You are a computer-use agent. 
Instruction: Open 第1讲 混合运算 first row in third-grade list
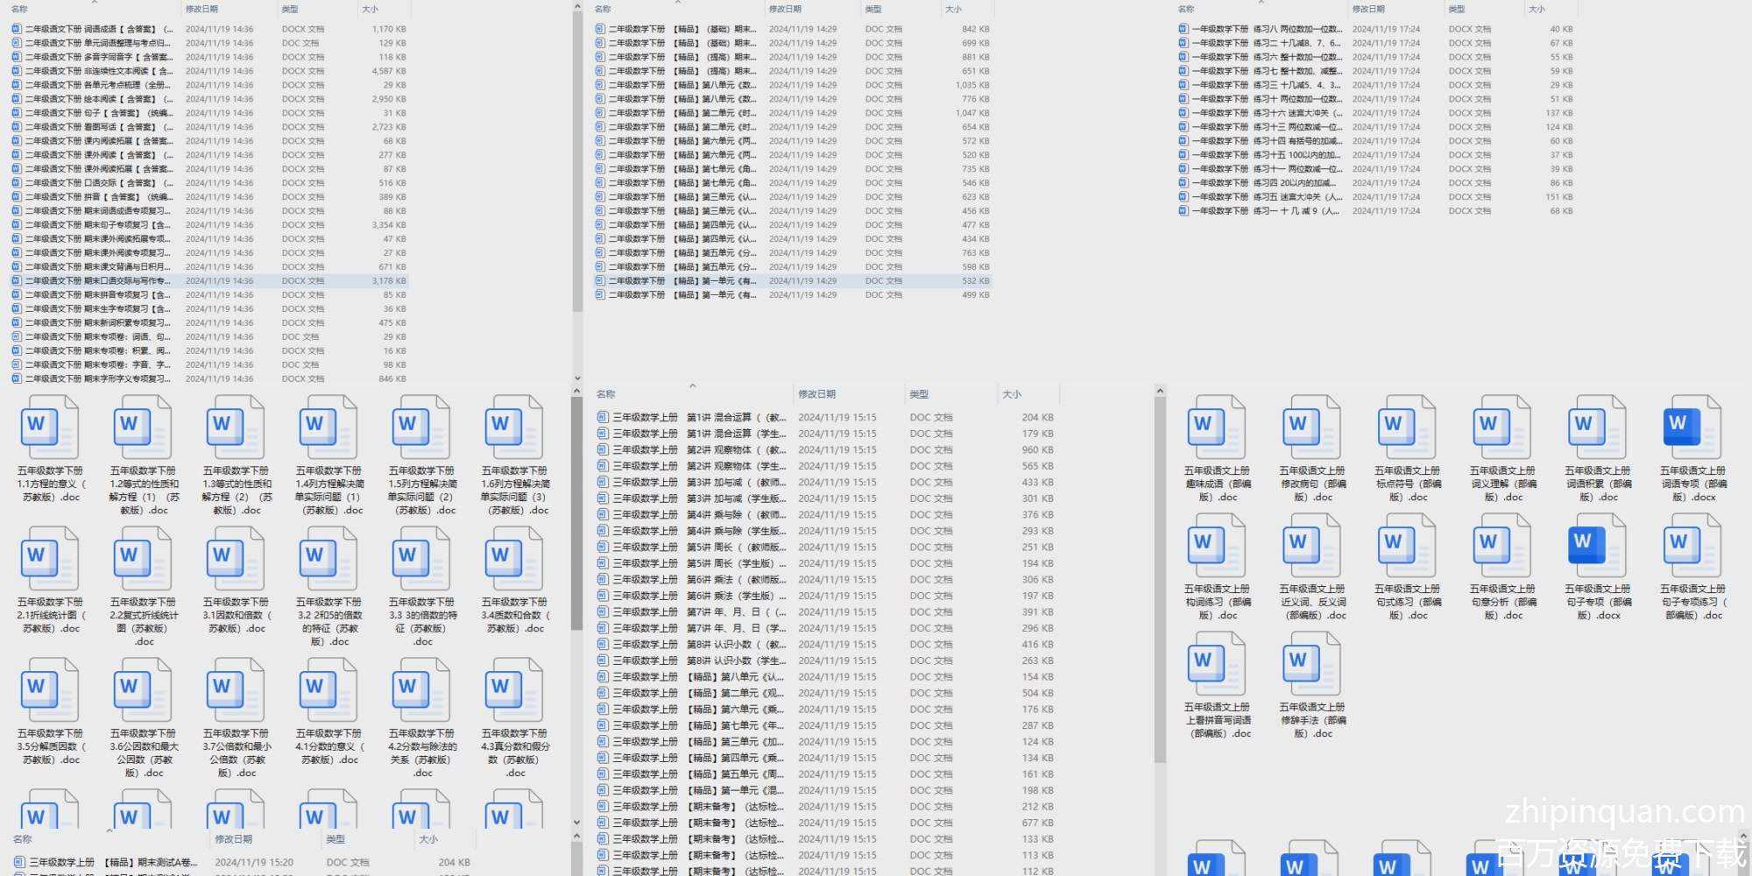[x=692, y=418]
